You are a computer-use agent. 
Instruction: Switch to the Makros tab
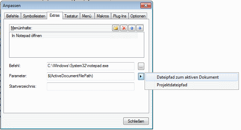(x=103, y=16)
